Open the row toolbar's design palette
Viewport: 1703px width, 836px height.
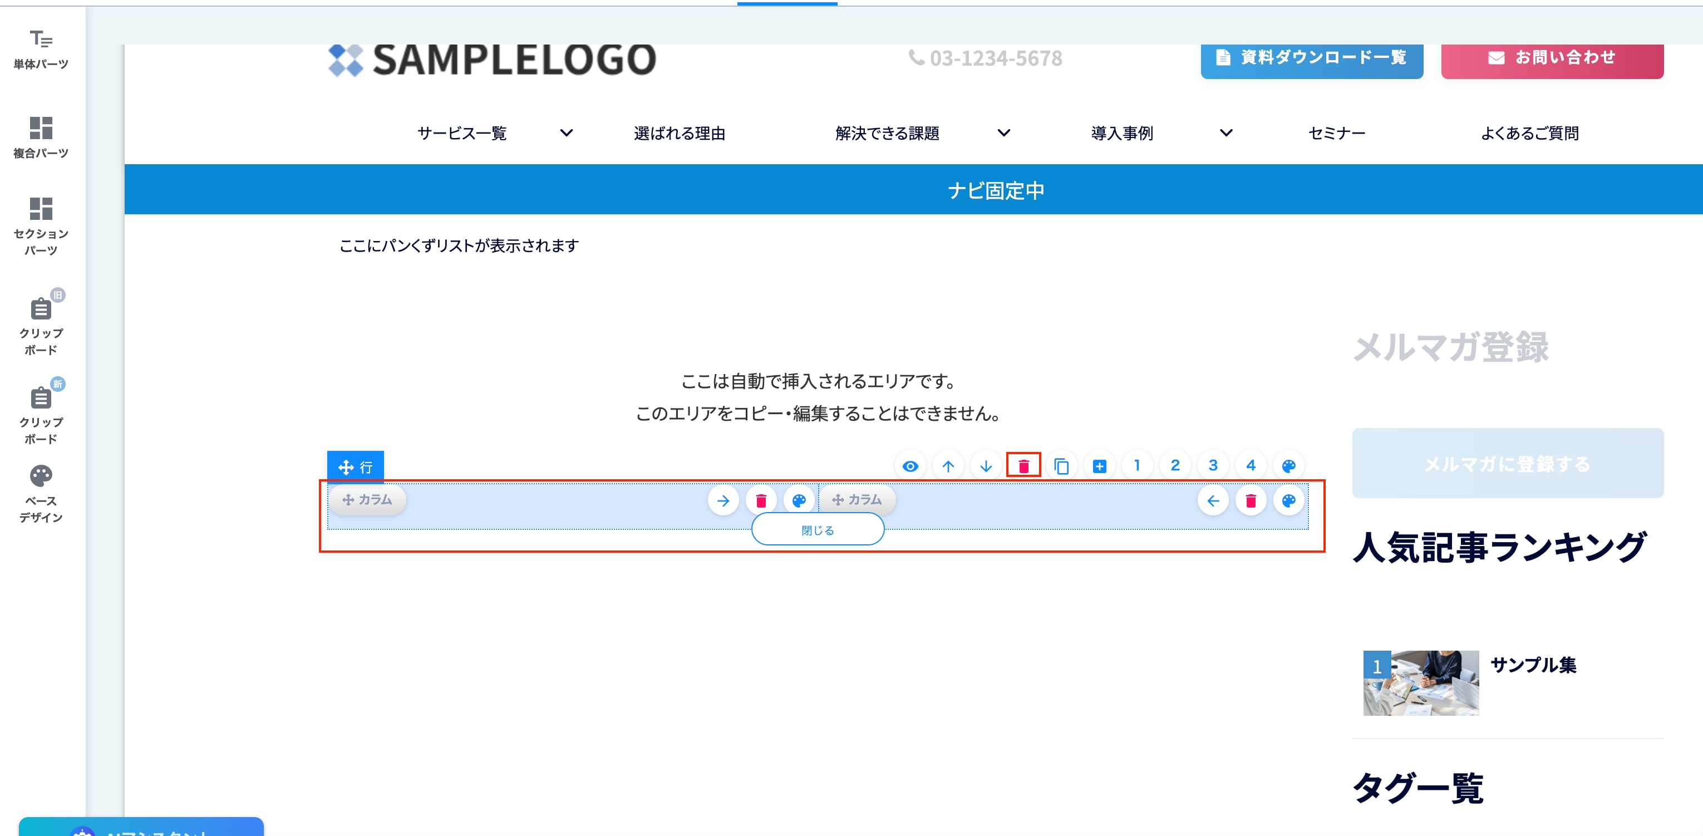pyautogui.click(x=1288, y=466)
